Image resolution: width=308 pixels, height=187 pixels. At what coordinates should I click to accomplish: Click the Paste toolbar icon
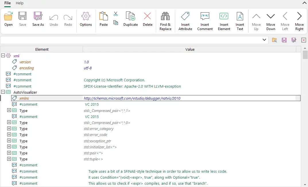104,16
